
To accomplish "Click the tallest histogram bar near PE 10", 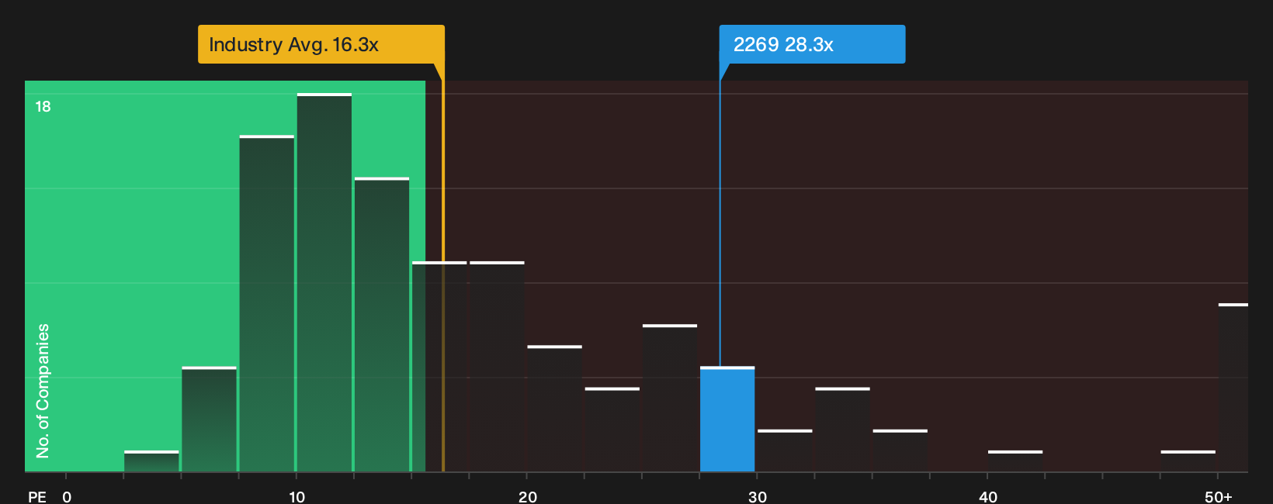I will click(324, 282).
